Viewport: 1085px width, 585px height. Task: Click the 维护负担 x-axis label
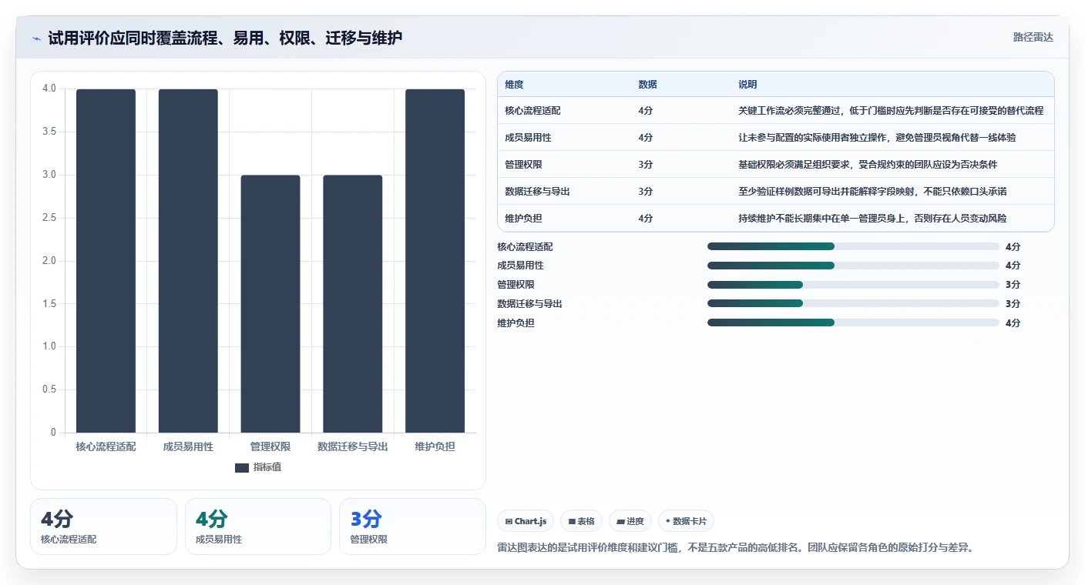pos(435,447)
